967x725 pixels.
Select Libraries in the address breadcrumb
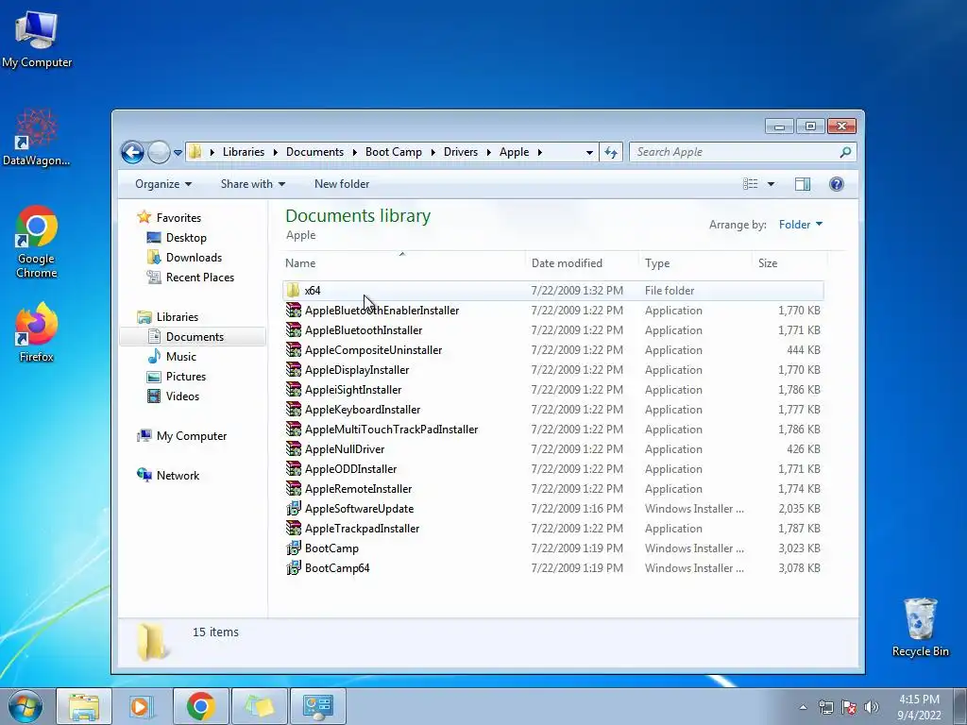pos(244,152)
